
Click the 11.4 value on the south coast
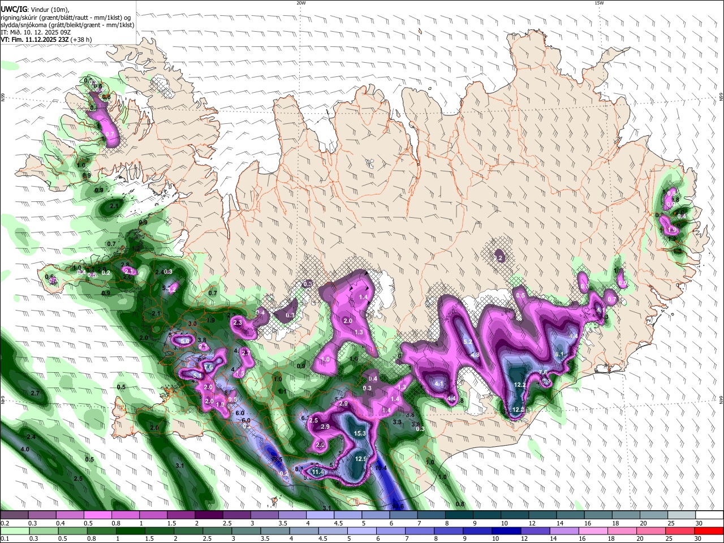point(318,472)
